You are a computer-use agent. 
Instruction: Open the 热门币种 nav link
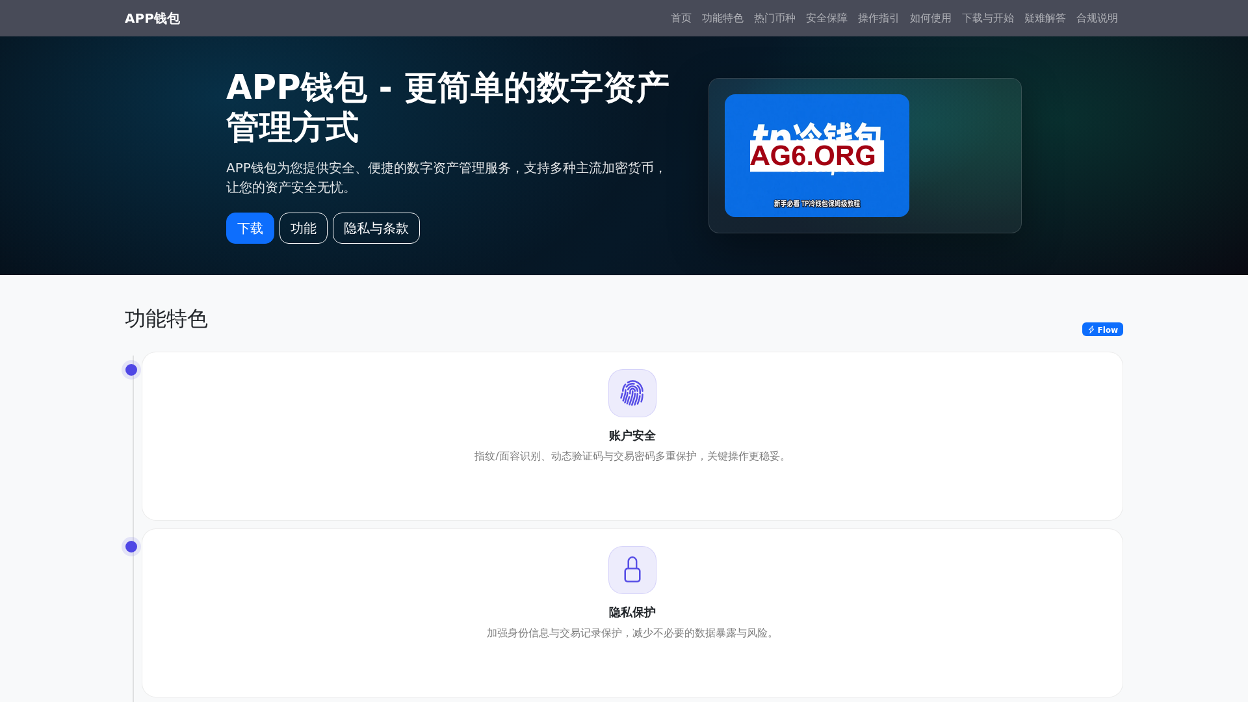775,18
